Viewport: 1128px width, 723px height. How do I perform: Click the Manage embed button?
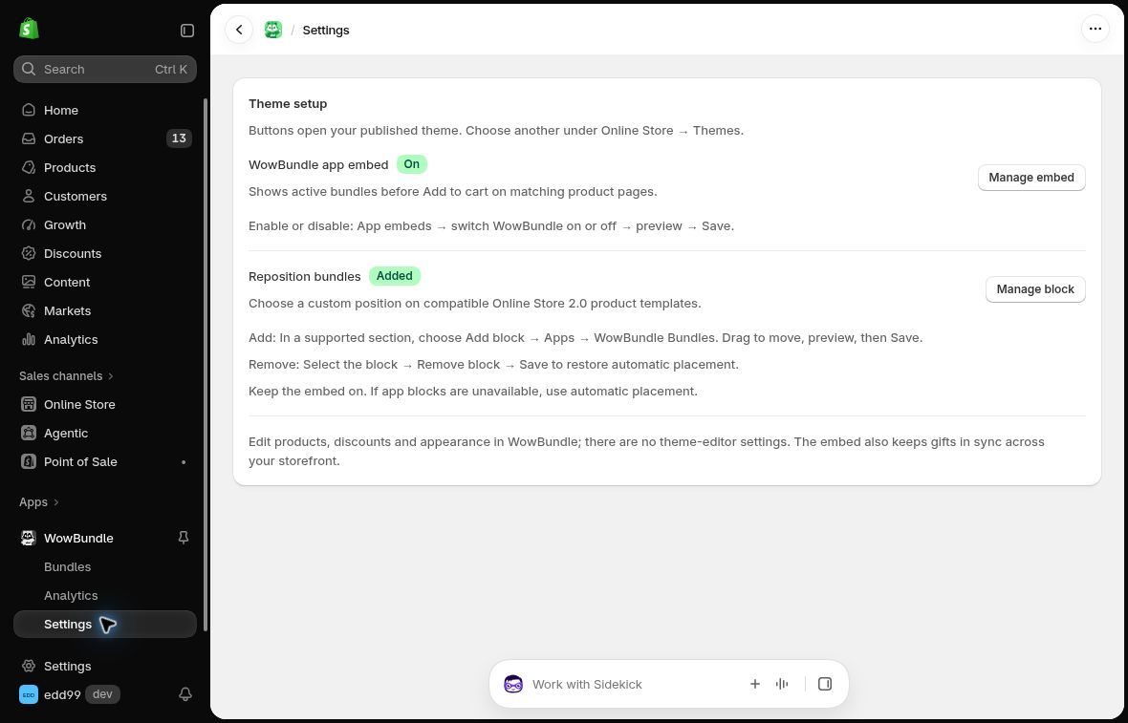1030,178
